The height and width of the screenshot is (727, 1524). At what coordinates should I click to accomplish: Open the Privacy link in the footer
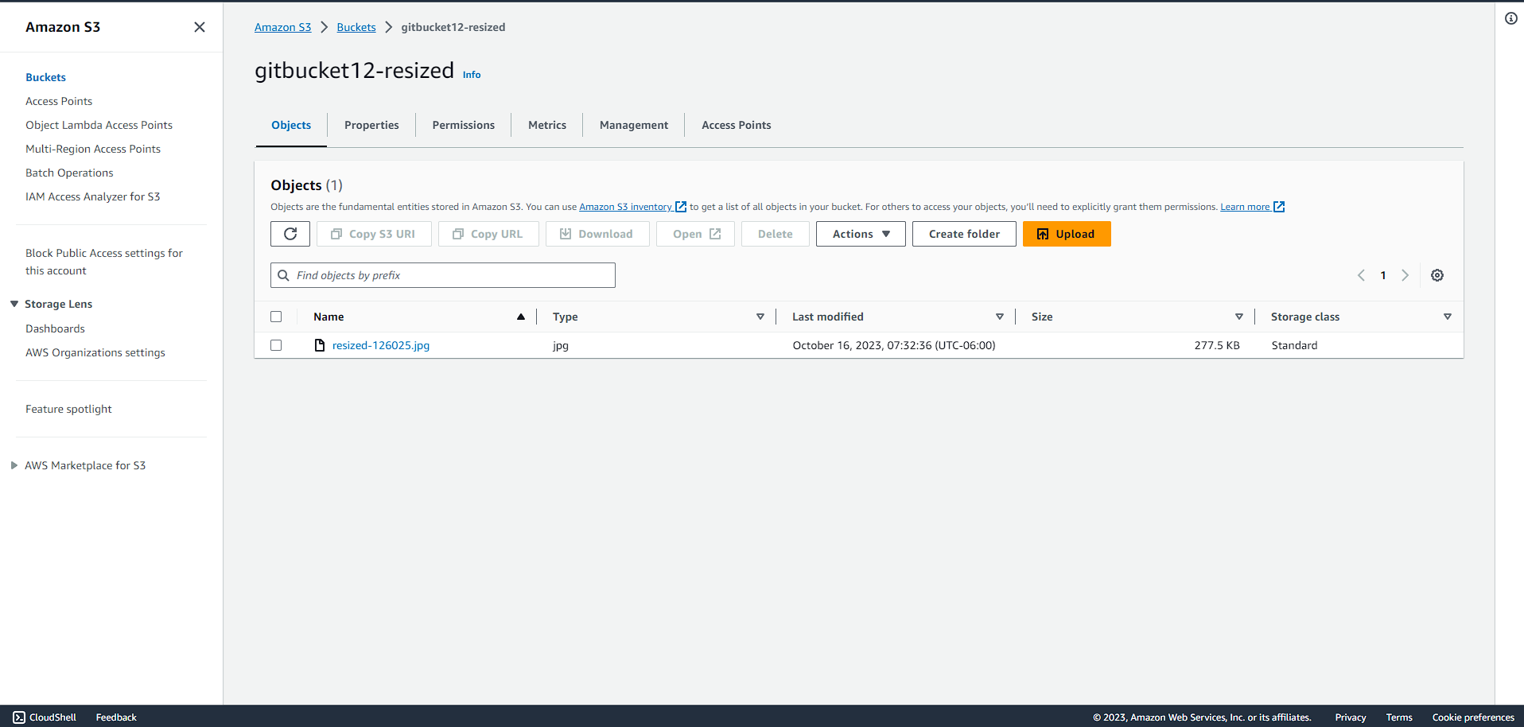(x=1351, y=717)
